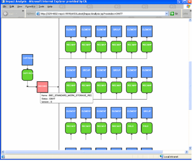Click the Local intranet zone icon
The image size is (192, 161).
coord(161,157)
